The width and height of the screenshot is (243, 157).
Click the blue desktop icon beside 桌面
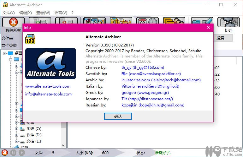pyautogui.click(x=10, y=53)
